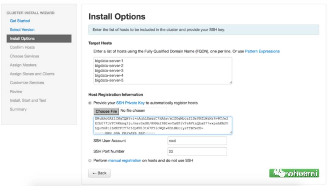Go to the Select Version wizard step
The image size is (328, 187).
pyautogui.click(x=22, y=30)
